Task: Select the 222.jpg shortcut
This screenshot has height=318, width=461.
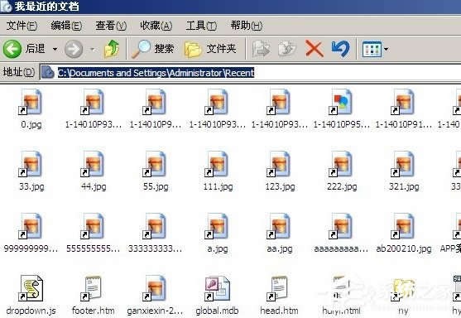Action: coord(342,171)
